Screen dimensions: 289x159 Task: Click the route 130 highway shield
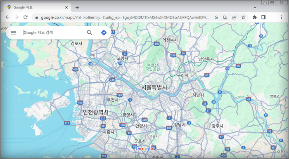point(112,79)
